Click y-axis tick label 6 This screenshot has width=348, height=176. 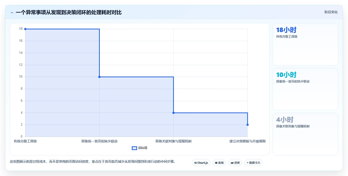21,101
